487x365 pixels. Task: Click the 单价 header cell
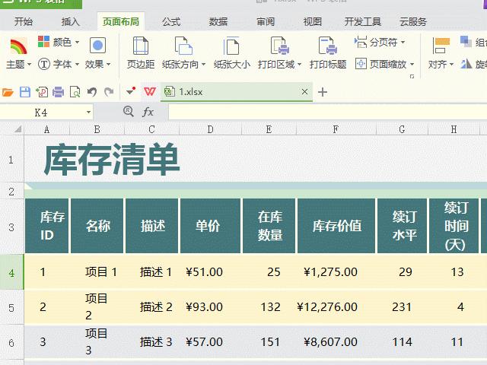pos(210,226)
